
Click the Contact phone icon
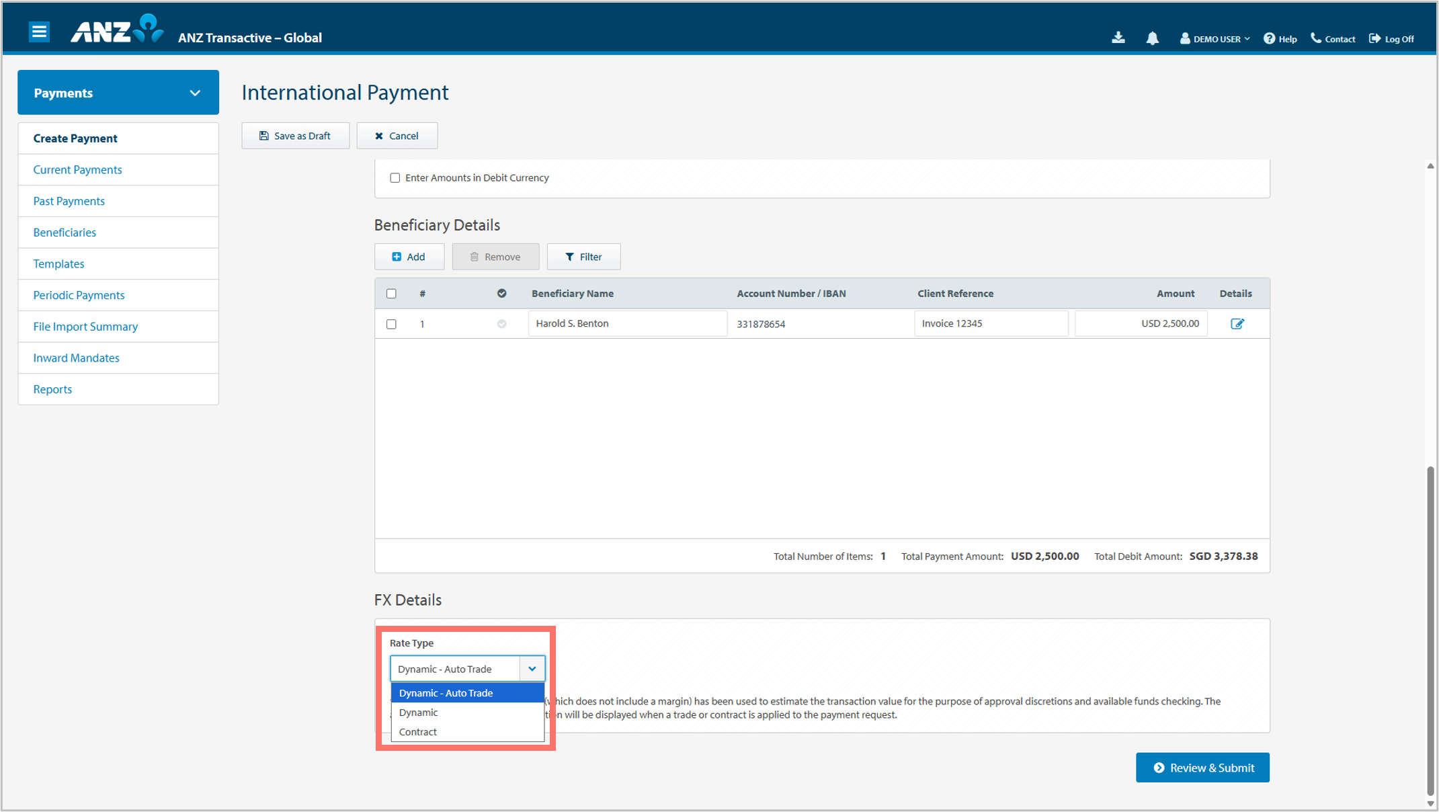[1315, 38]
